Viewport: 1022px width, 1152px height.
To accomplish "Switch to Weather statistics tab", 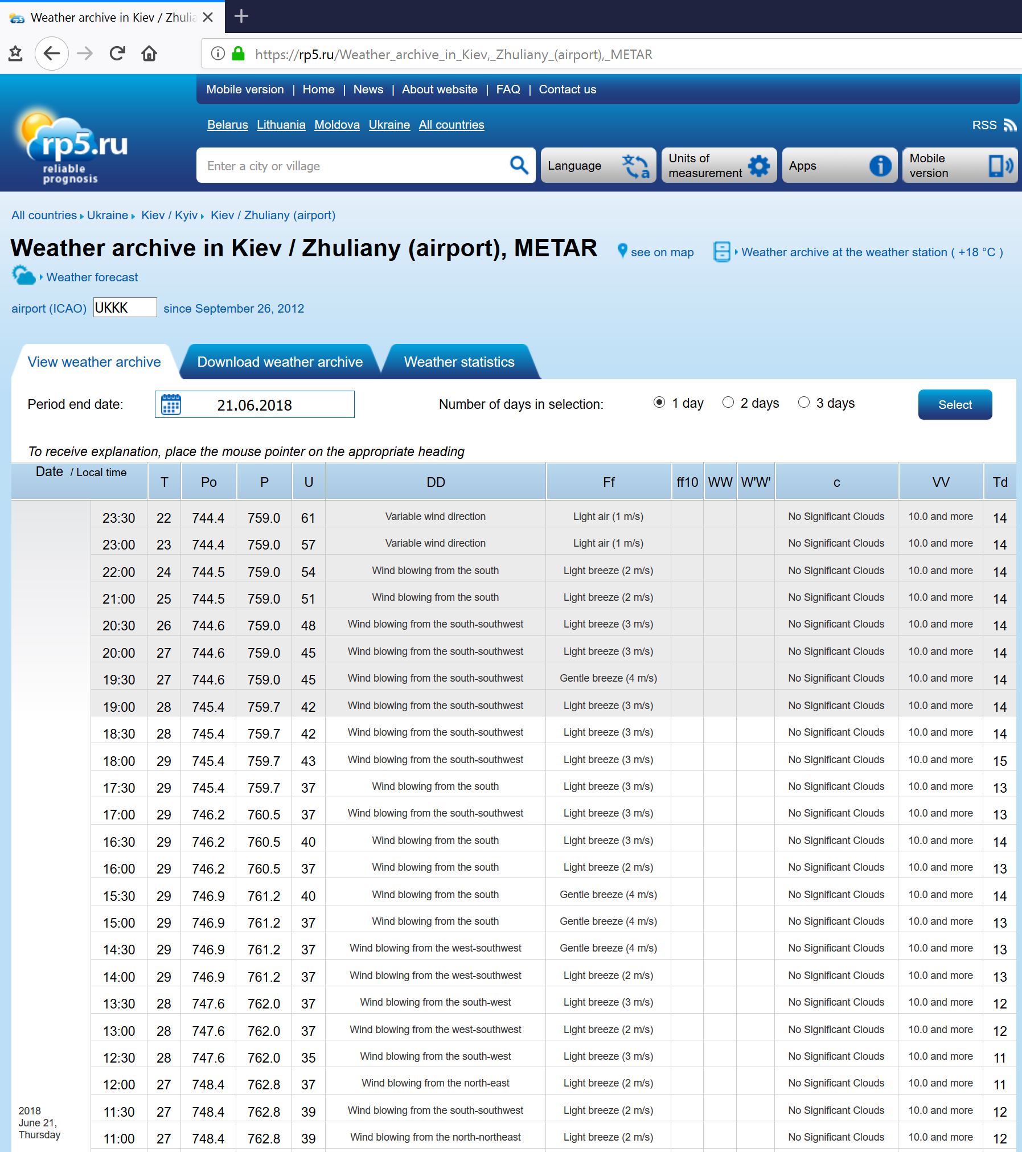I will click(459, 362).
